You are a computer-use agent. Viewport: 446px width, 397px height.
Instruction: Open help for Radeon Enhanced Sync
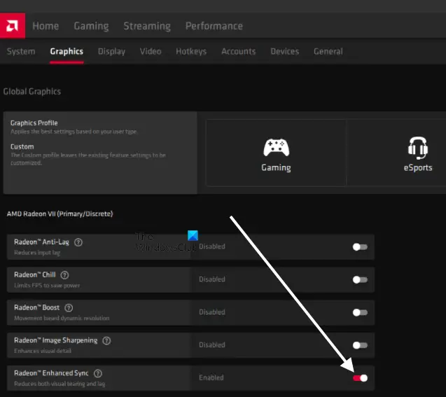(x=98, y=373)
